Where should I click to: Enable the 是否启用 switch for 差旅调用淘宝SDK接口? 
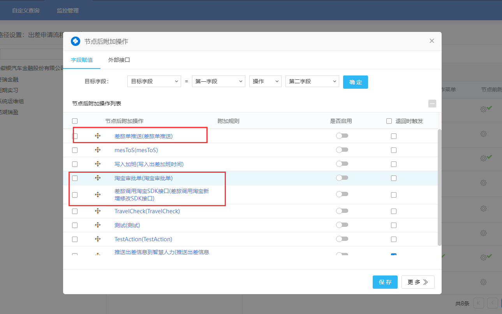click(342, 194)
